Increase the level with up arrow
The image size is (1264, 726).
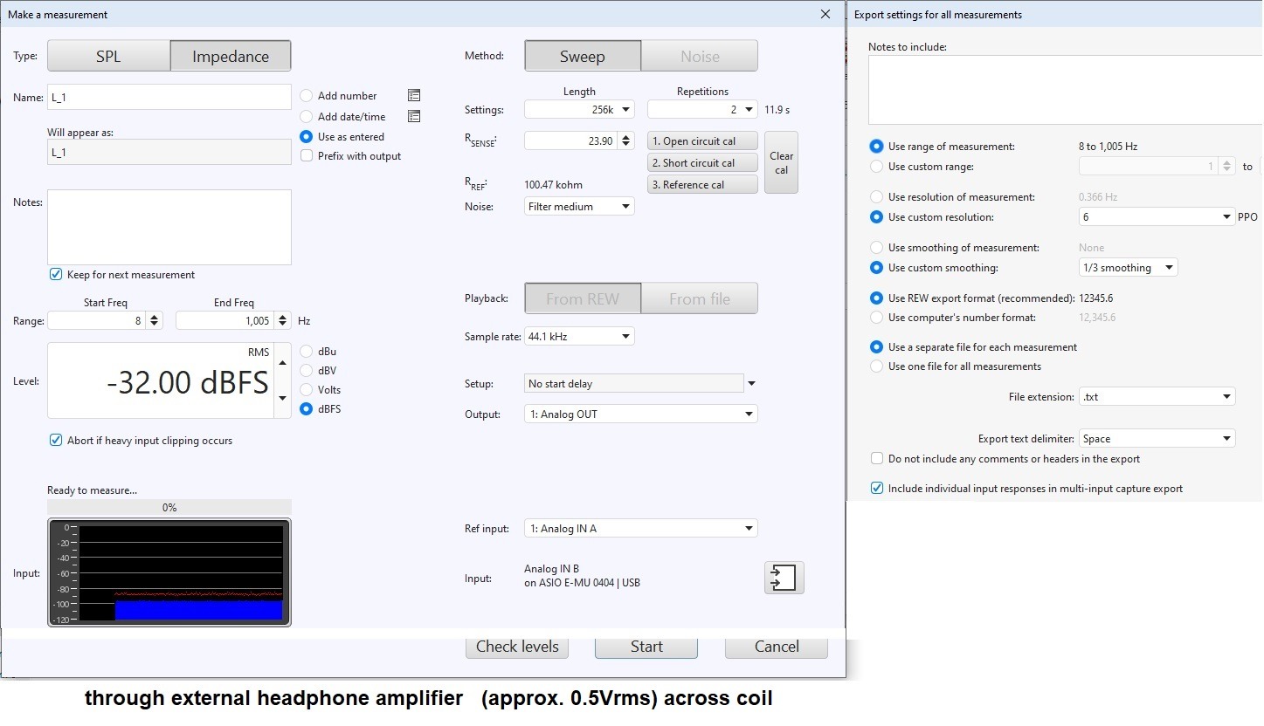pos(281,362)
